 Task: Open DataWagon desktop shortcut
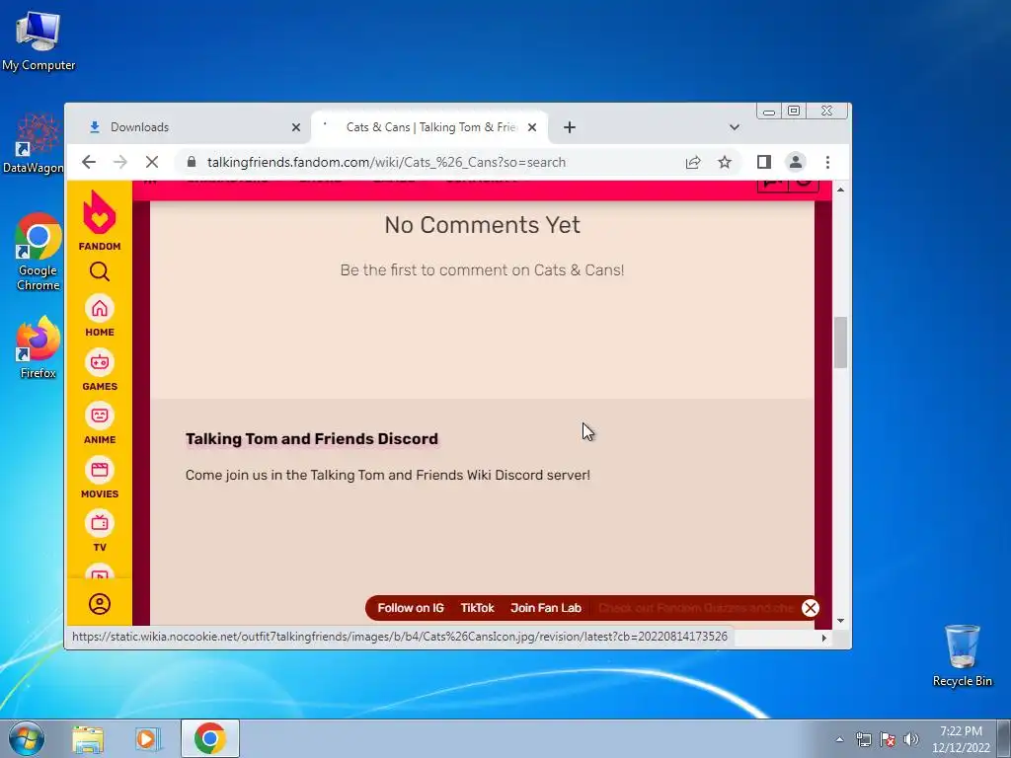coord(36,143)
